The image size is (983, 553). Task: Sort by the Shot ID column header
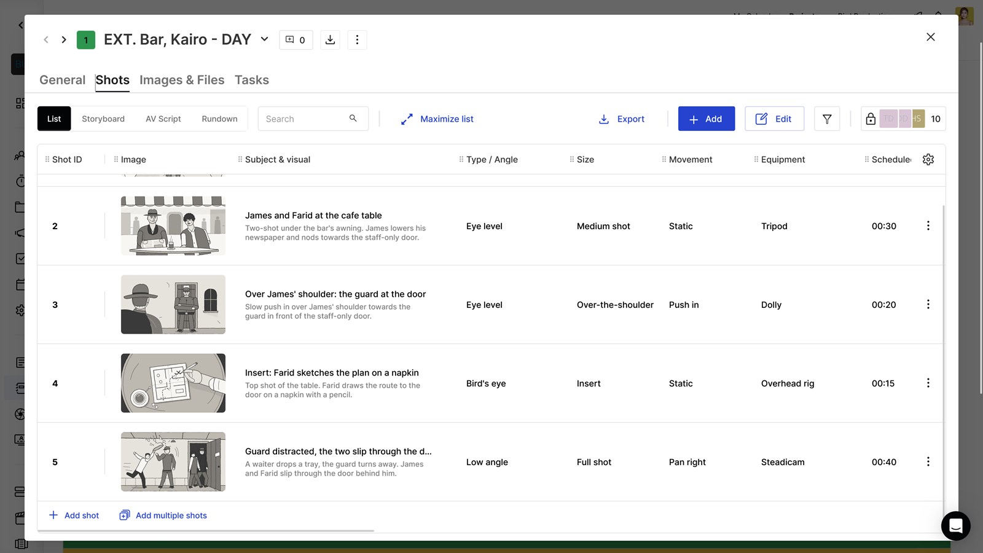tap(67, 160)
